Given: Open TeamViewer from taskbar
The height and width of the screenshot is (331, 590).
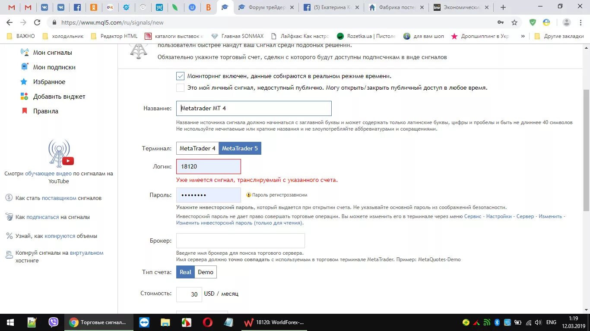Looking at the screenshot, I should coord(144,322).
